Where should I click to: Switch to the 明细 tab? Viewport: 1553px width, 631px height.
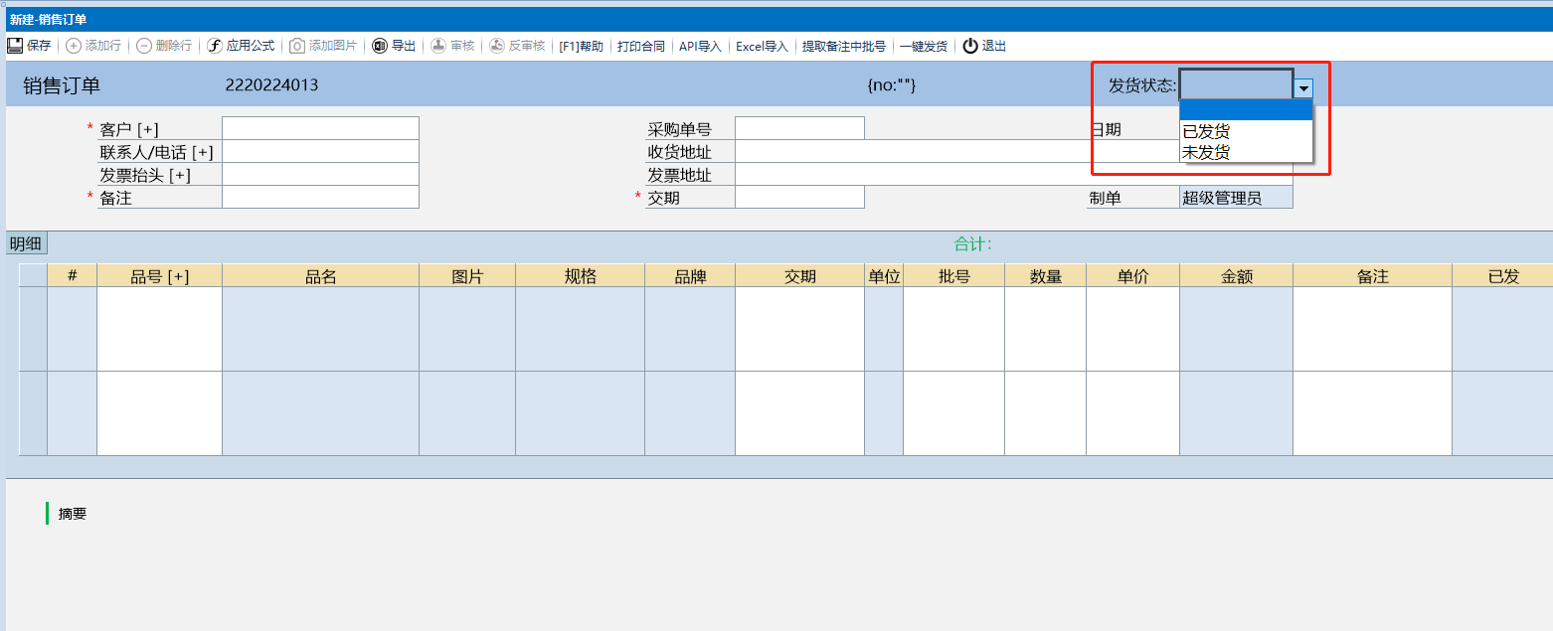coord(27,243)
